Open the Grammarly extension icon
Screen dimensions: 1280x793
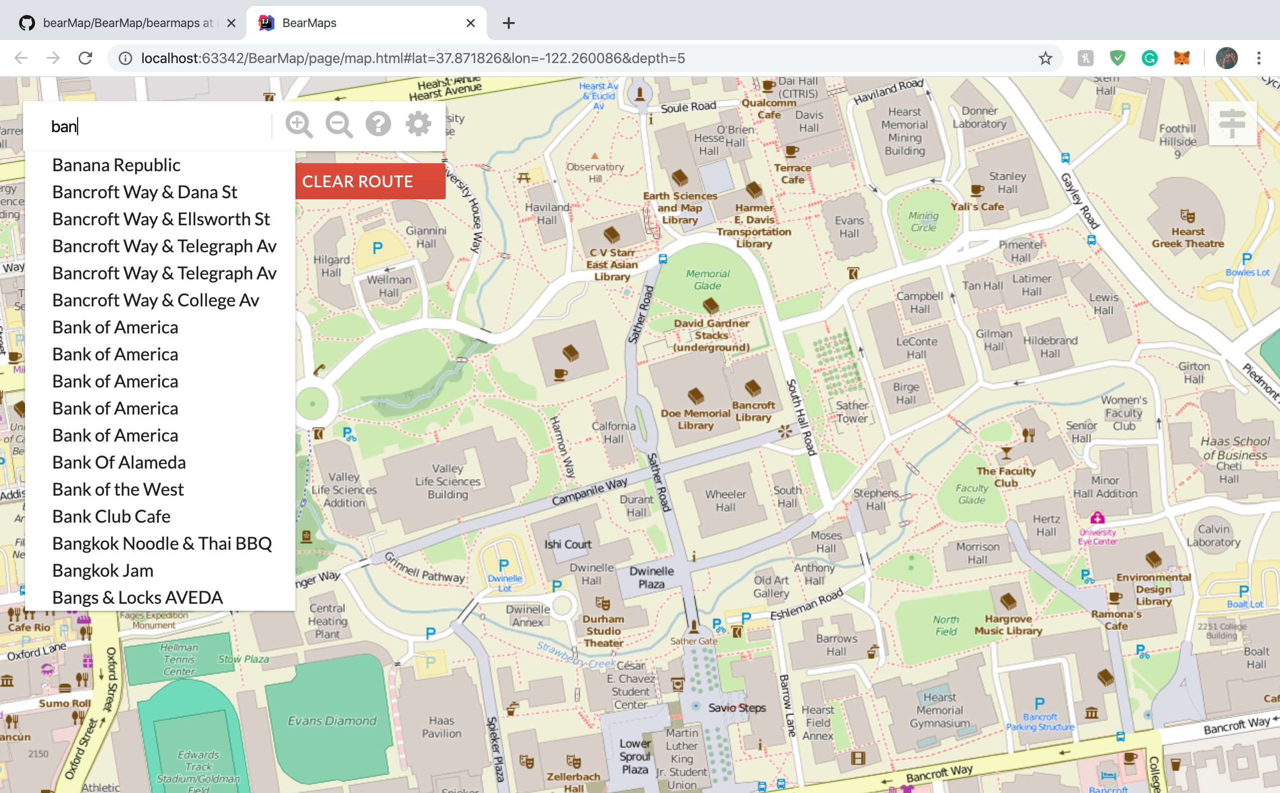1149,58
